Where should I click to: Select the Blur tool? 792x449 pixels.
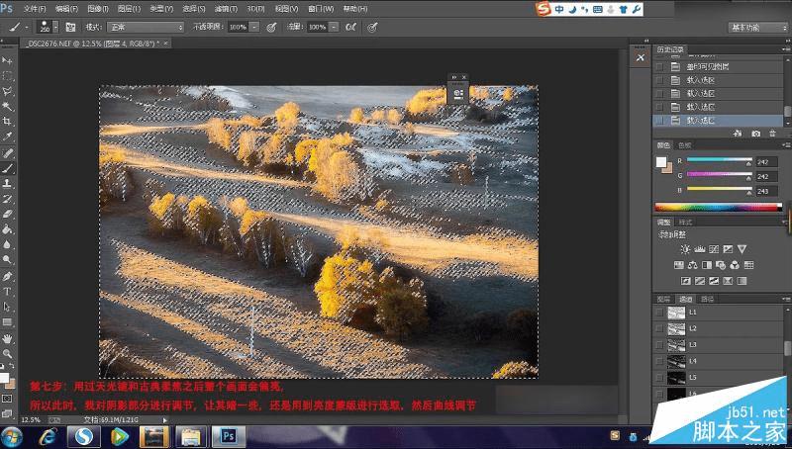point(7,244)
